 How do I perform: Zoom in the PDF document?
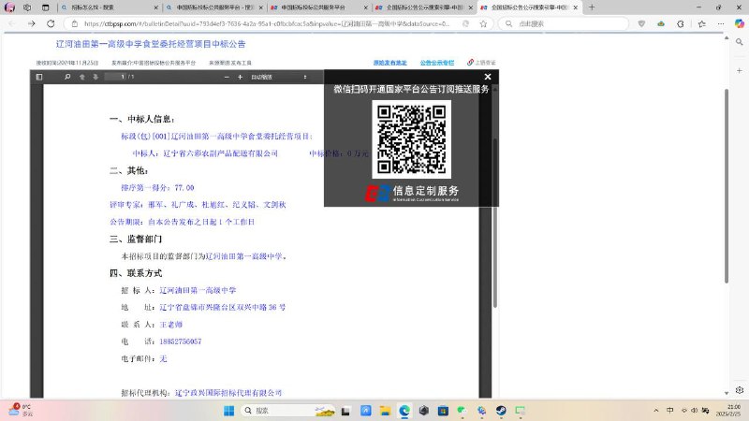pos(241,77)
